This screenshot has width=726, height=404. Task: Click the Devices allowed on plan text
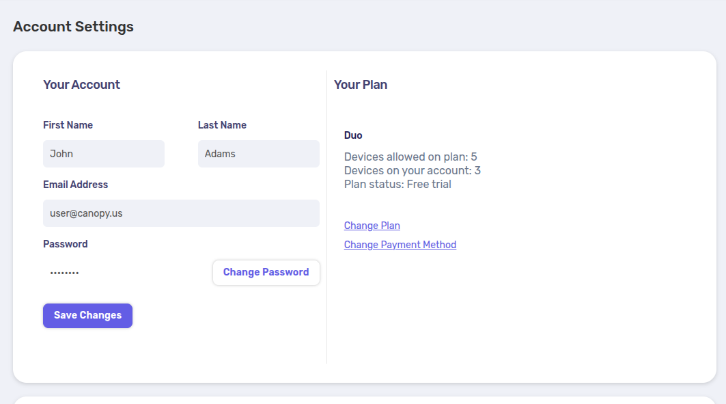tap(410, 157)
